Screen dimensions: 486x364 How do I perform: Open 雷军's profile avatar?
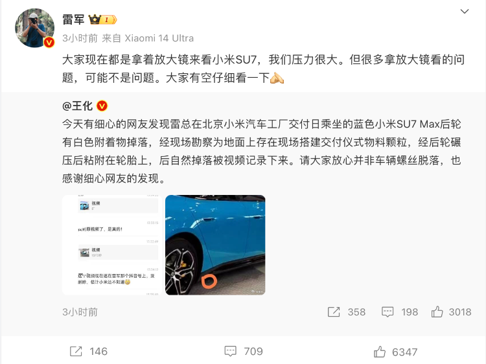click(x=34, y=28)
